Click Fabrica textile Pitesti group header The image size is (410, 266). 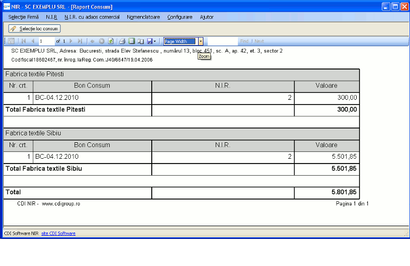[182, 74]
